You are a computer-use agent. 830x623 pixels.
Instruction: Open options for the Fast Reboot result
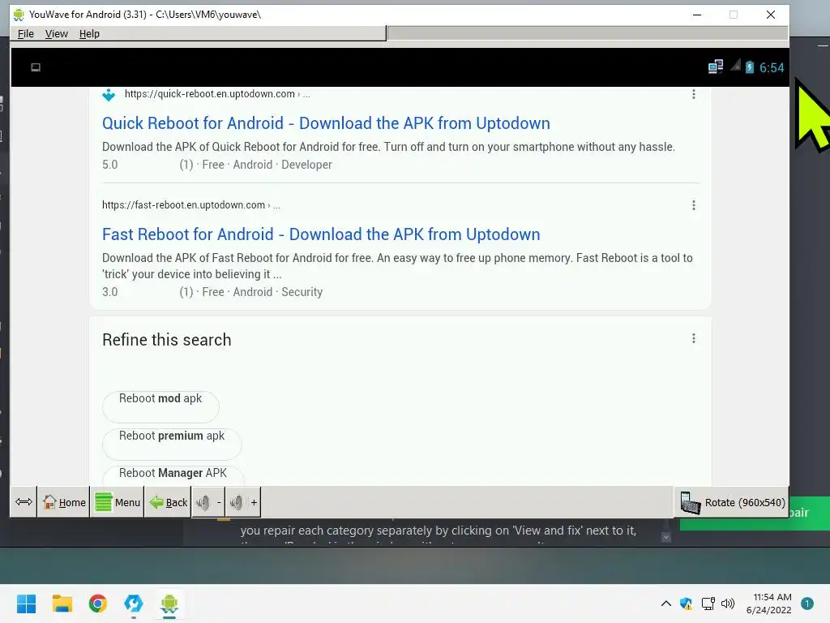click(x=694, y=205)
